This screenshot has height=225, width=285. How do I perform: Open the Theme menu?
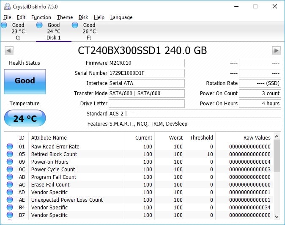click(65, 17)
